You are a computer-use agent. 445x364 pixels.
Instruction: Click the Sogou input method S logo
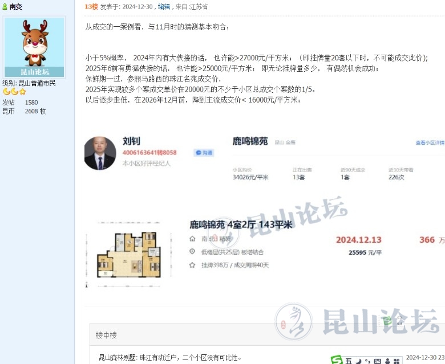tap(337, 360)
